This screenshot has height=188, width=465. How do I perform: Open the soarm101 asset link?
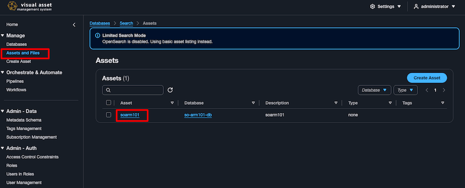tap(130, 115)
